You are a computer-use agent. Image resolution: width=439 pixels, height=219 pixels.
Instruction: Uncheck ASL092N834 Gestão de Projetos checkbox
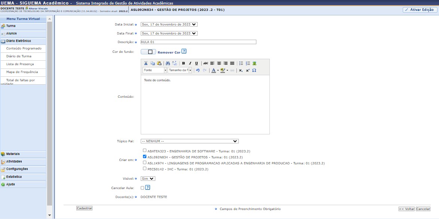145,156
